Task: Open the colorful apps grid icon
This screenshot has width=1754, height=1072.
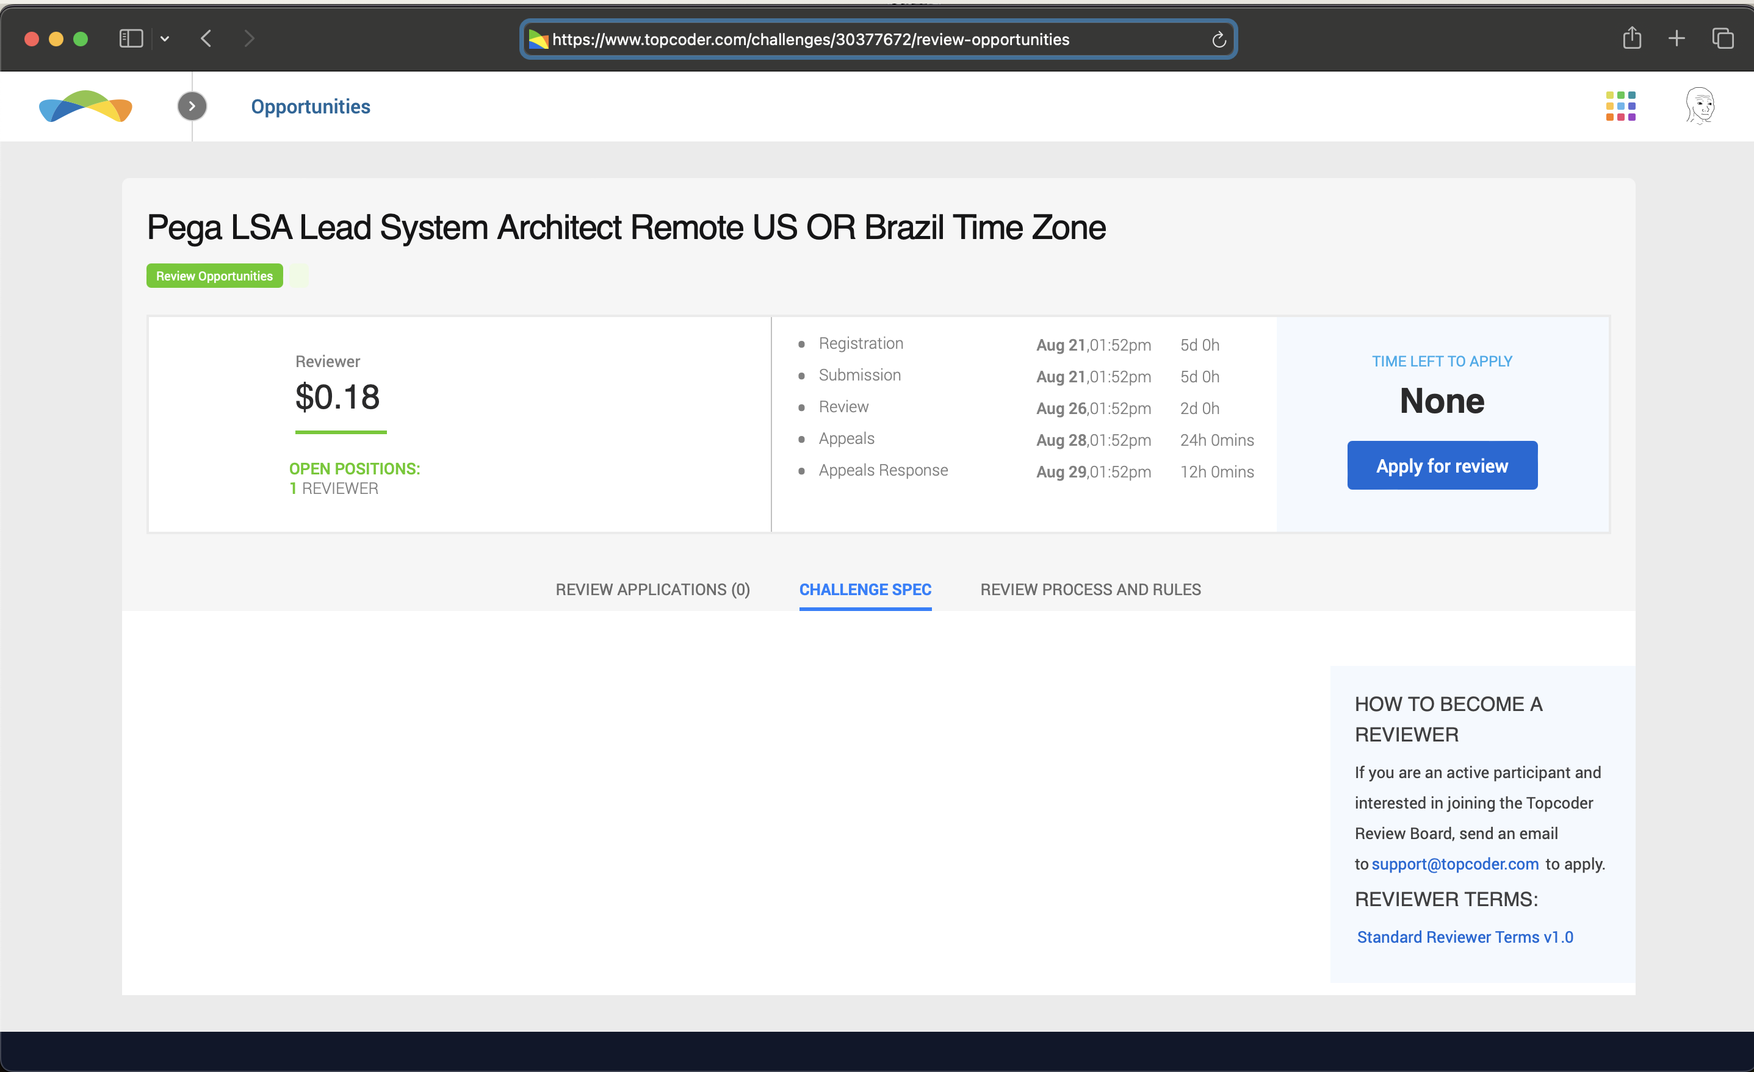Action: (1620, 106)
